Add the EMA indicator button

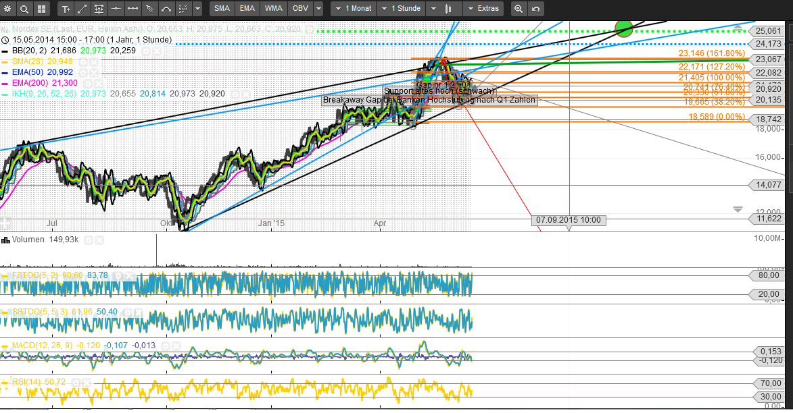pos(247,9)
